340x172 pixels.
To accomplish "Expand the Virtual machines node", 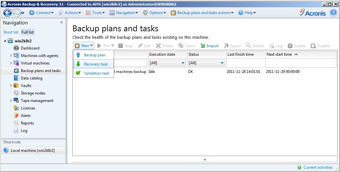I will point(11,63).
